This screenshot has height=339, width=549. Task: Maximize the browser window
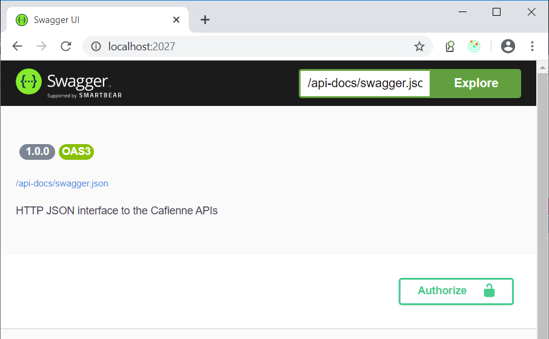(496, 12)
